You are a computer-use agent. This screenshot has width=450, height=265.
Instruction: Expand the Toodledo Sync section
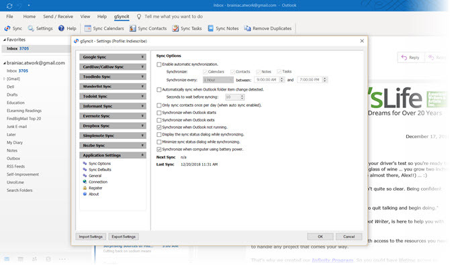point(113,76)
